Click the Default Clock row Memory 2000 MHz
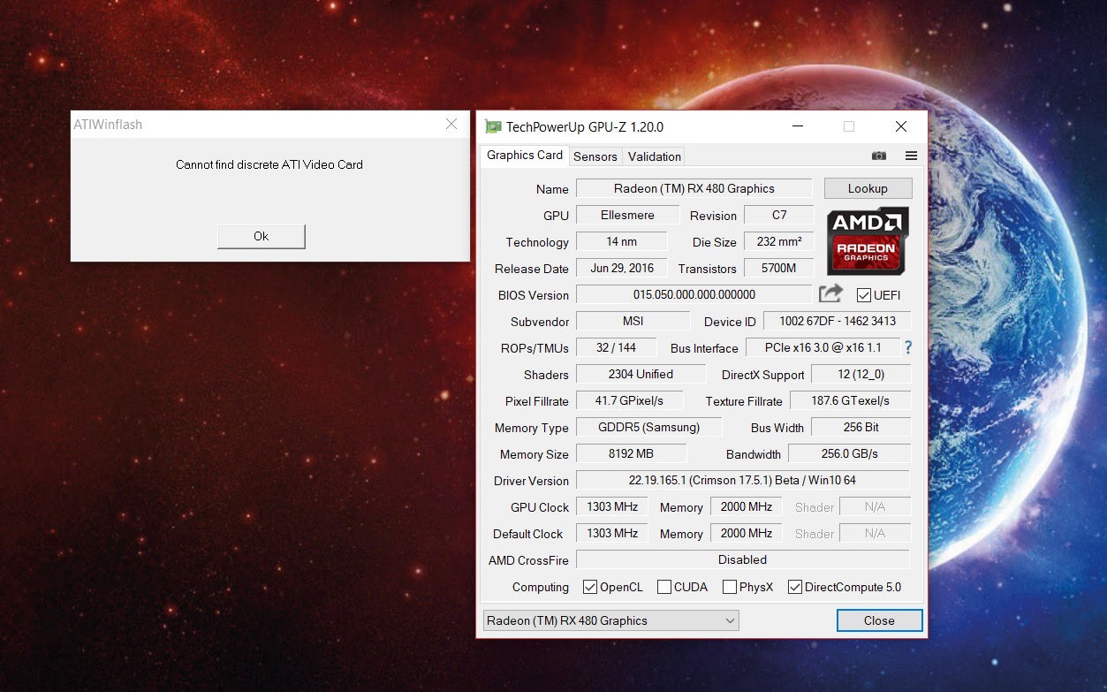The image size is (1107, 692). 747,533
